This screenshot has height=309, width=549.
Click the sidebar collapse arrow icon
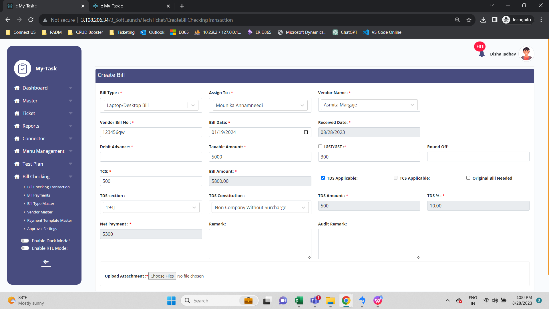pyautogui.click(x=46, y=262)
